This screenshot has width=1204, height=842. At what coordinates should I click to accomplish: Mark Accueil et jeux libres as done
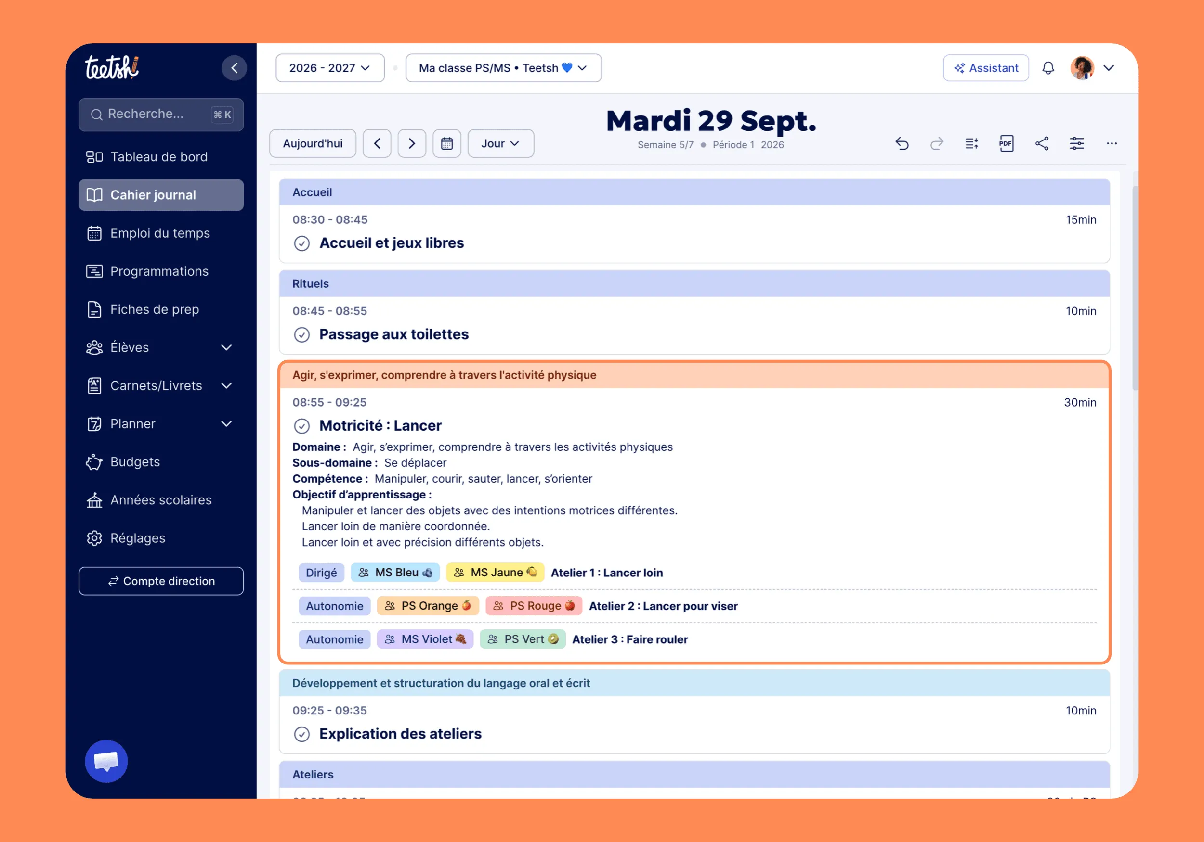[301, 243]
